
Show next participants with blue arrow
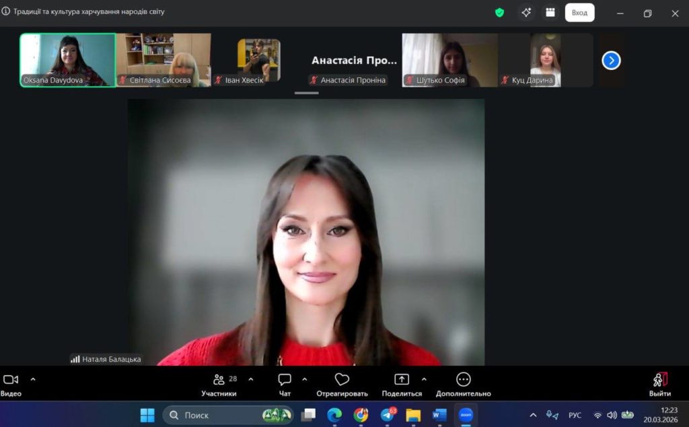tap(610, 61)
